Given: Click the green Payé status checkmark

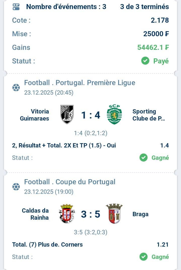Looking at the screenshot, I should 145,61.
